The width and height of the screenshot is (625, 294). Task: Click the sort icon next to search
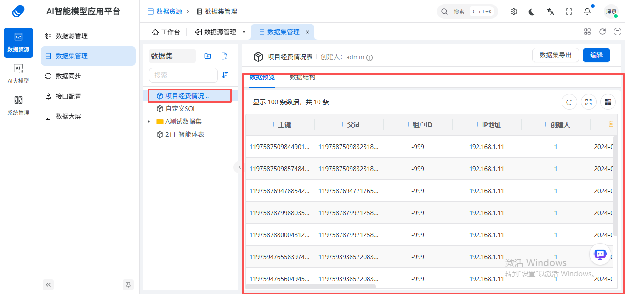pyautogui.click(x=225, y=75)
